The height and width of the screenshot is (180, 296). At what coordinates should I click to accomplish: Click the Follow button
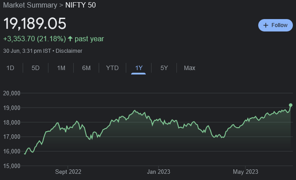[x=276, y=25]
